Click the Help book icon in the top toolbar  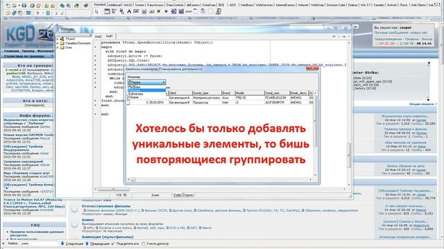pos(86,6)
